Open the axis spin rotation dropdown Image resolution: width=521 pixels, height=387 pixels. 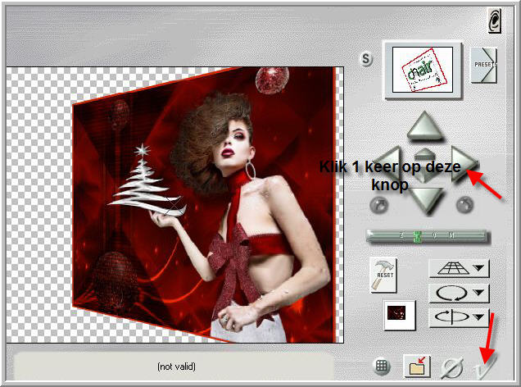459,316
